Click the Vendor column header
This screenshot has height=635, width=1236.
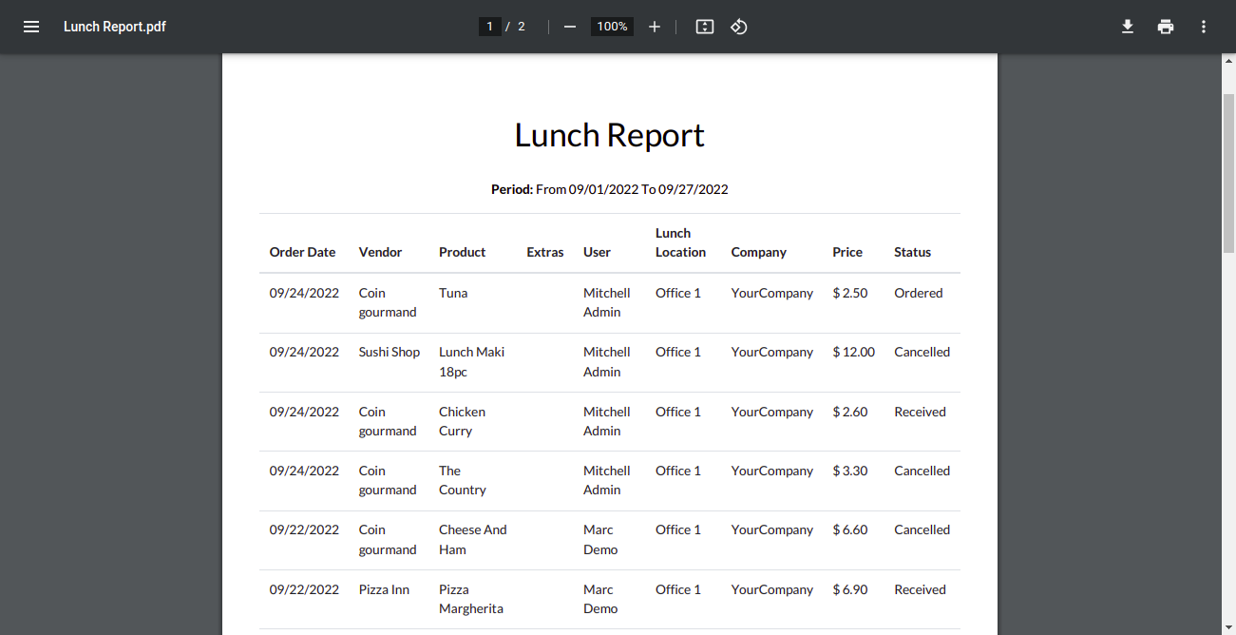click(x=380, y=252)
